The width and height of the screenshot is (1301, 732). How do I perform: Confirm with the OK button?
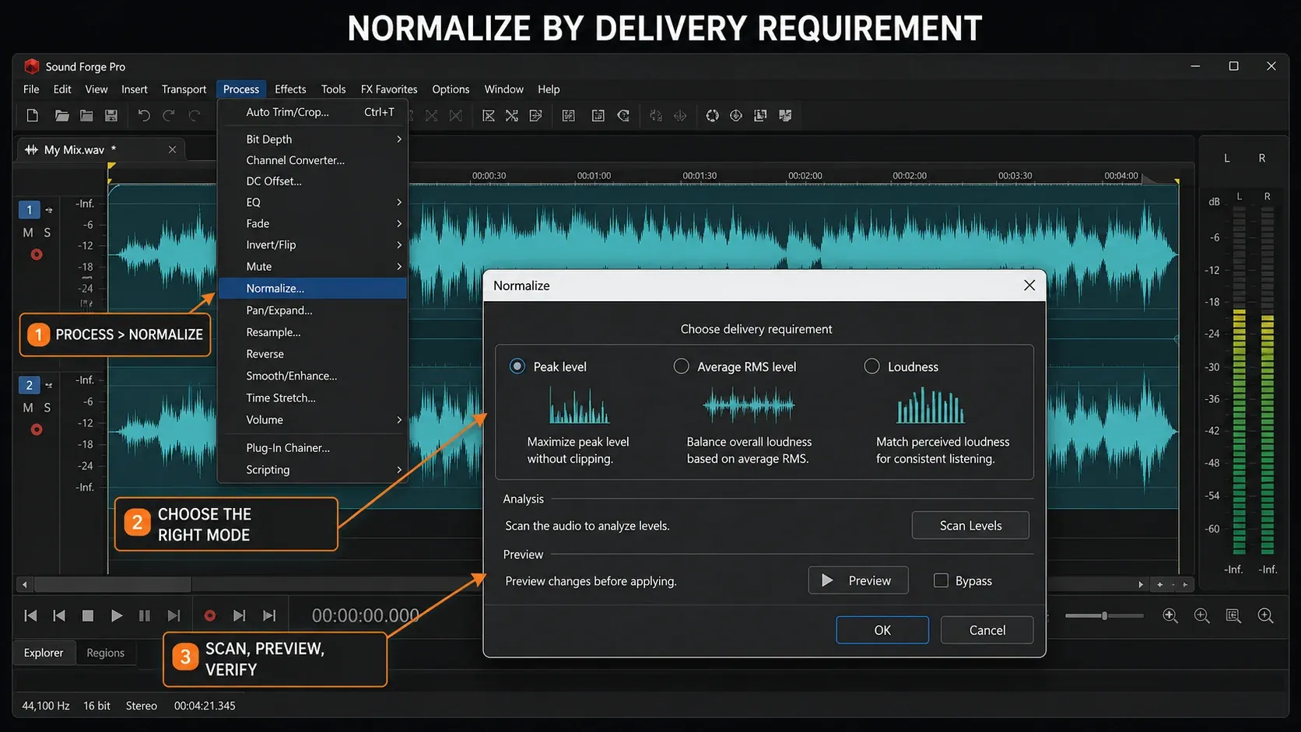(882, 630)
